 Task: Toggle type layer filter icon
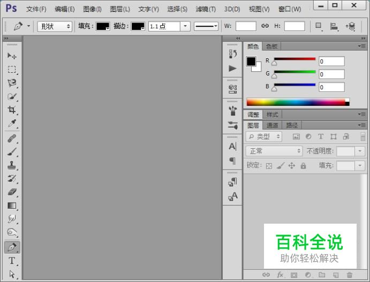[x=321, y=136]
